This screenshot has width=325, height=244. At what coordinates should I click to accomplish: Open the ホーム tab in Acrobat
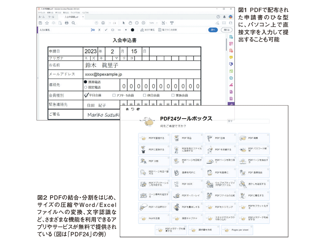point(42,17)
